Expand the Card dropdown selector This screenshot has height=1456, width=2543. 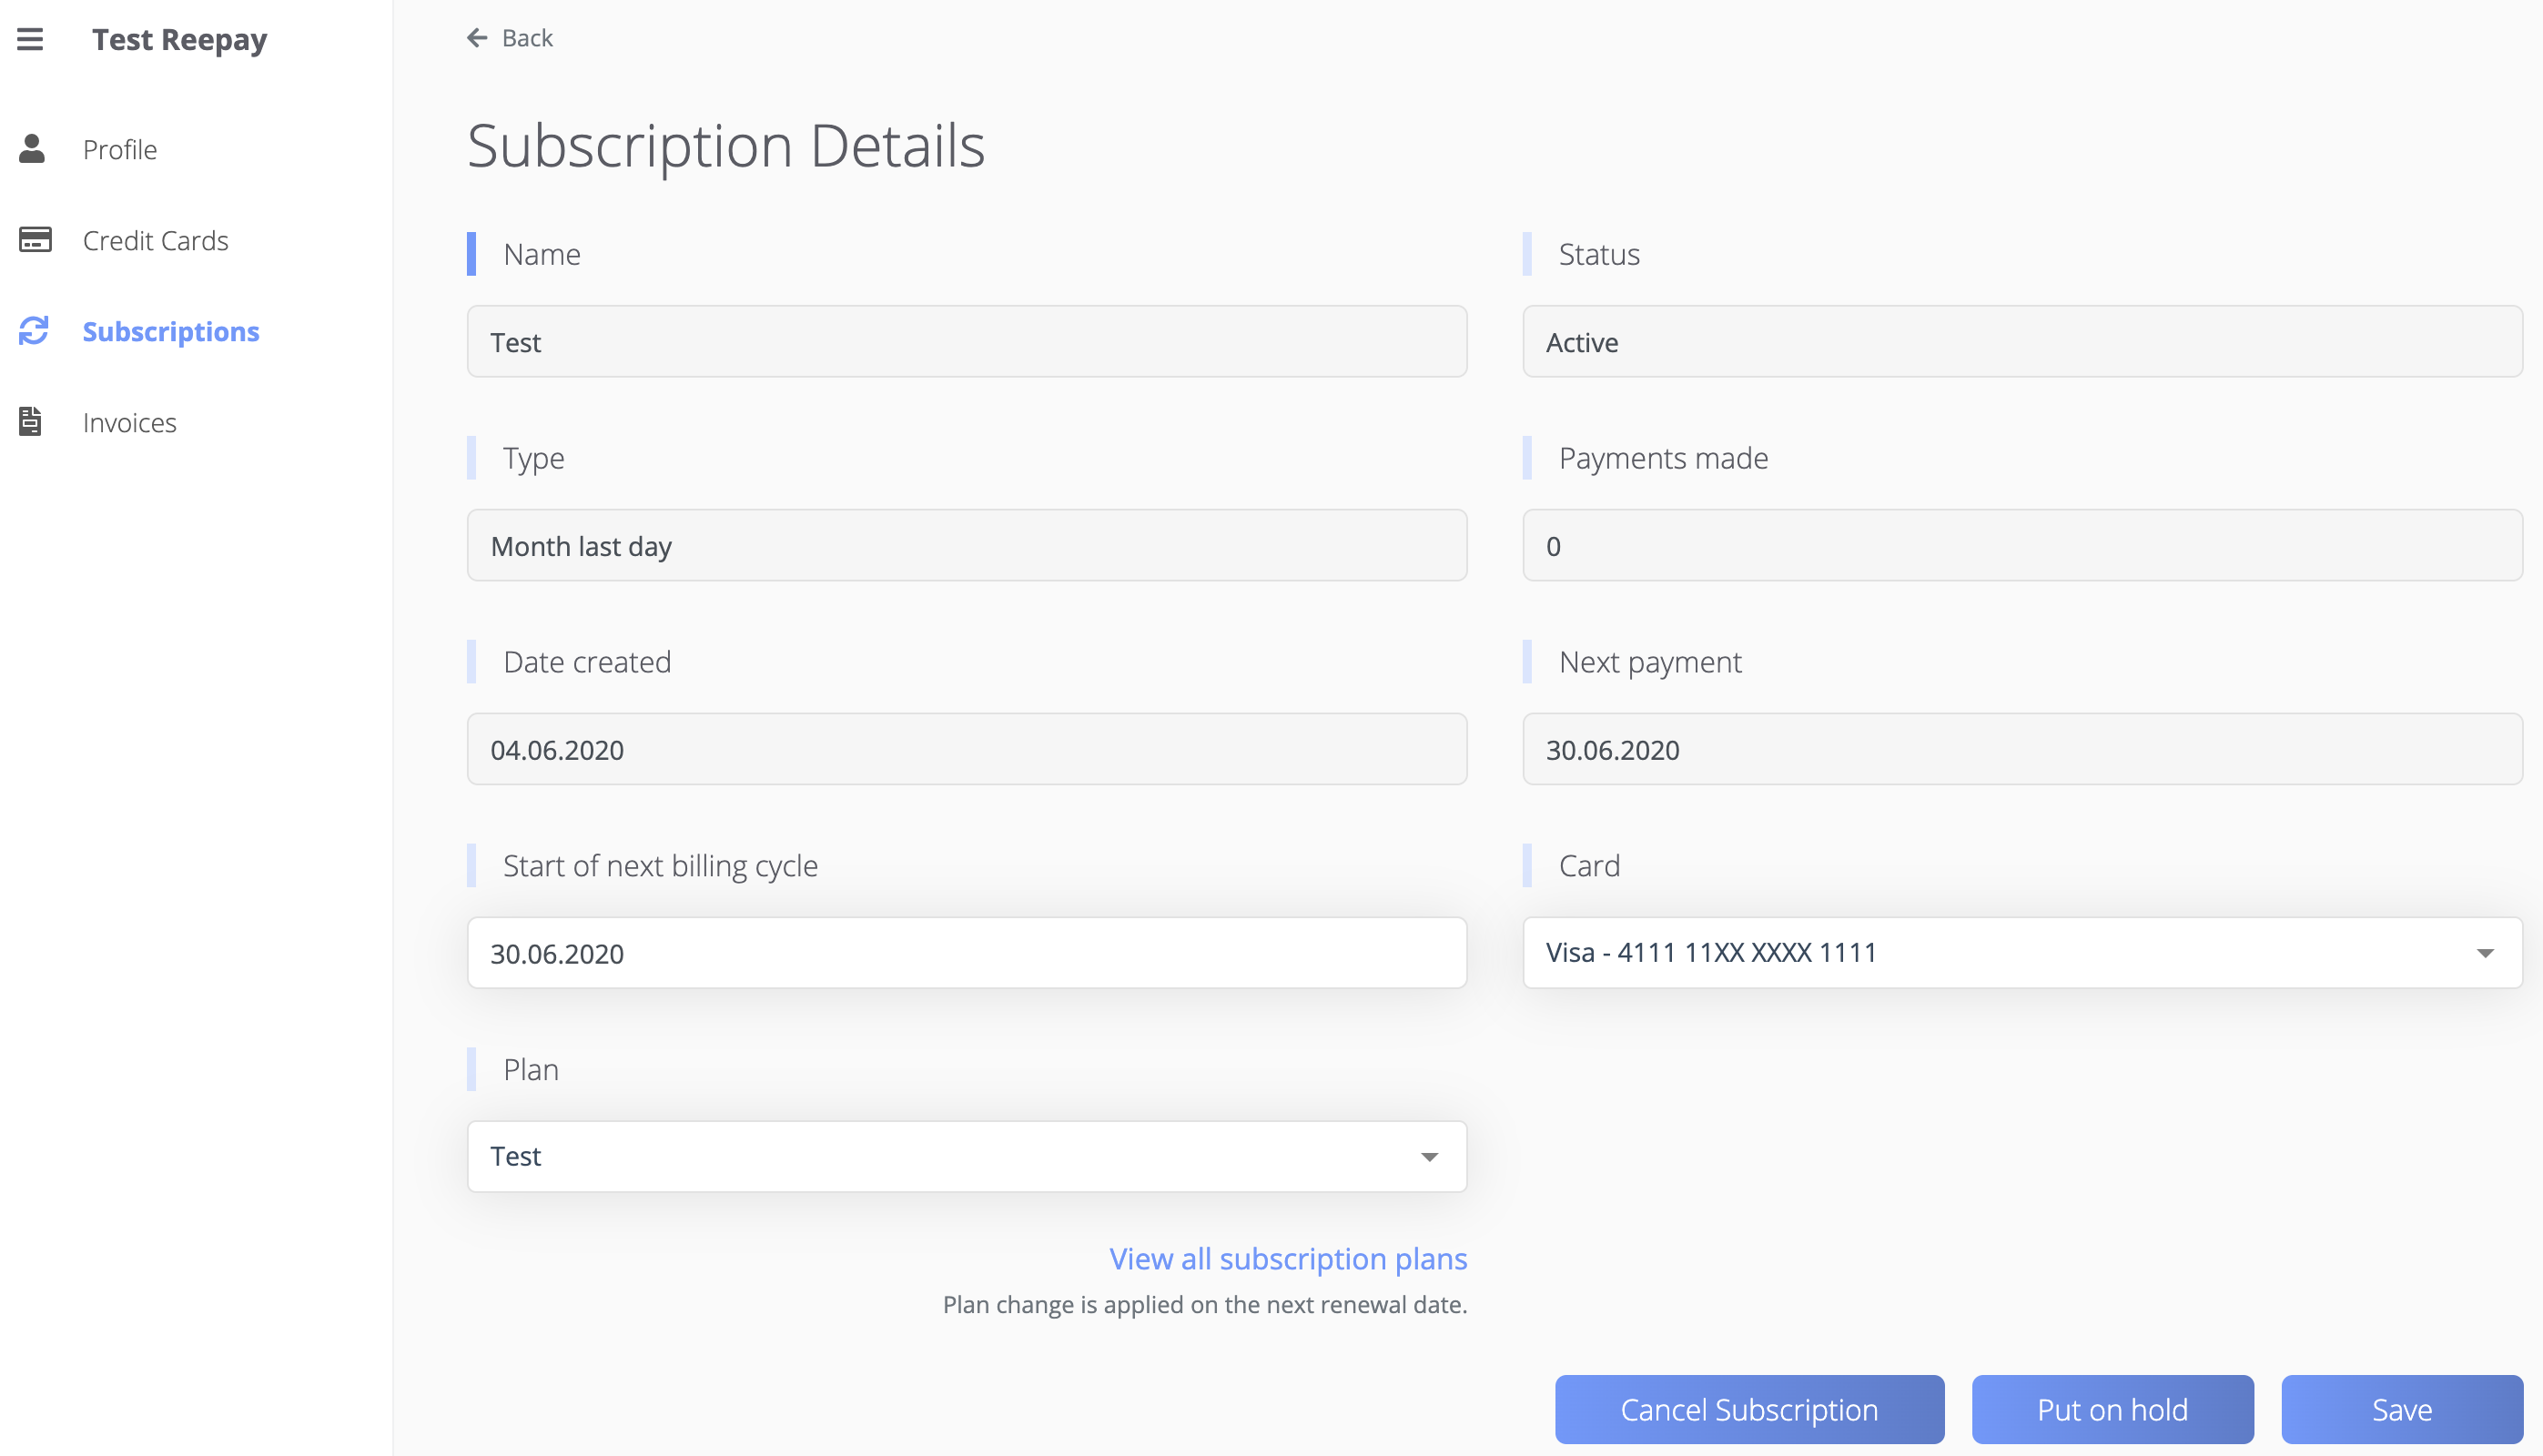point(2487,952)
